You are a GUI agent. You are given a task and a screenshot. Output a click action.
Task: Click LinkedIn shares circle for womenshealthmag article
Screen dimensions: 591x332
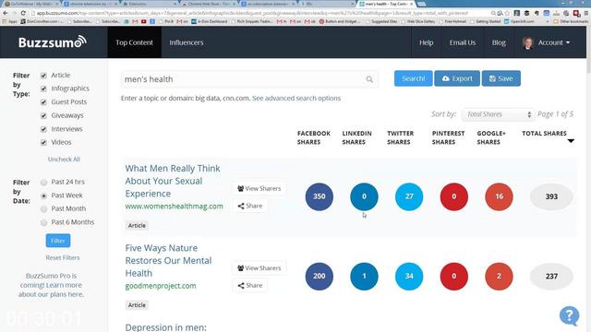coord(364,196)
